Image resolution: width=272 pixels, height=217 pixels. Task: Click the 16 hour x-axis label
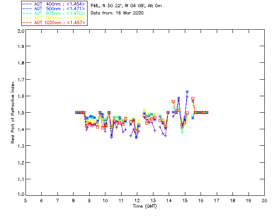point(201,200)
